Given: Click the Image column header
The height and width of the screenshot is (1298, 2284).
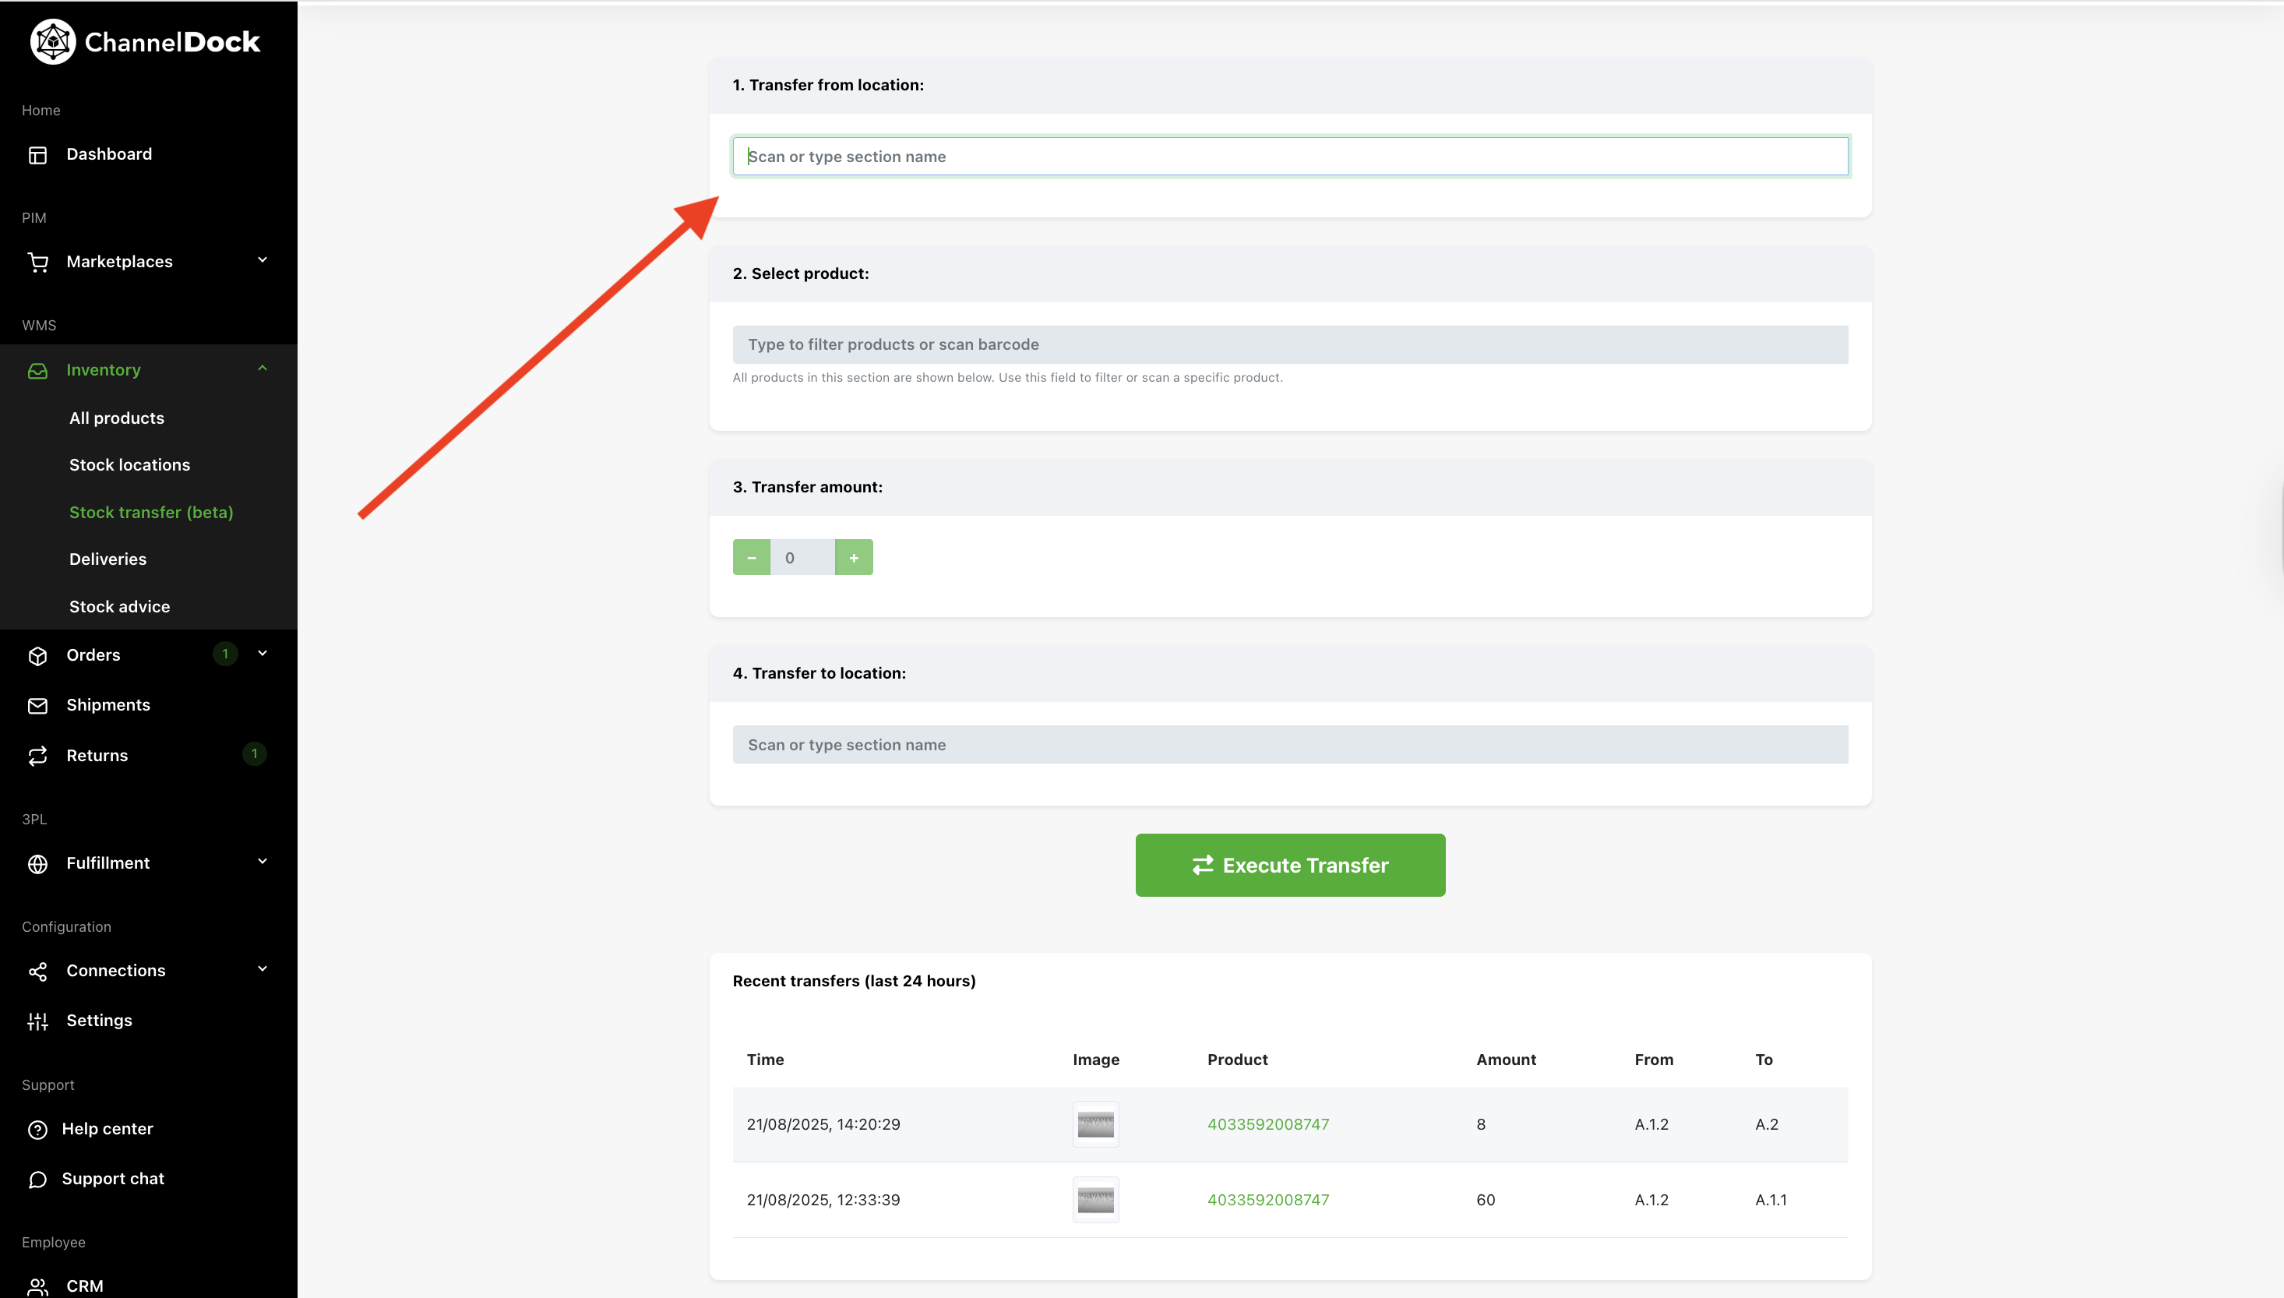Looking at the screenshot, I should 1096,1060.
